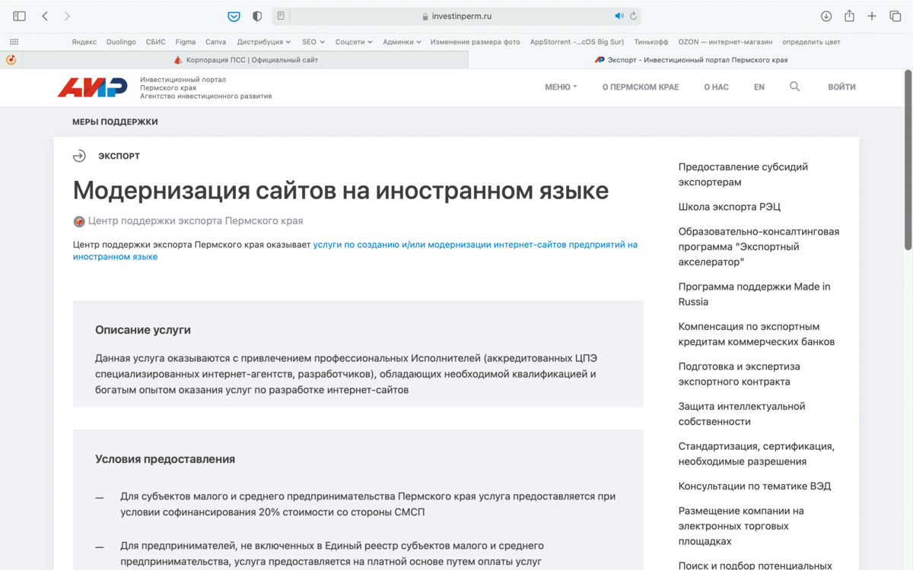
Task: Expand the Дистрибуция bookmarks folder
Action: [263, 42]
